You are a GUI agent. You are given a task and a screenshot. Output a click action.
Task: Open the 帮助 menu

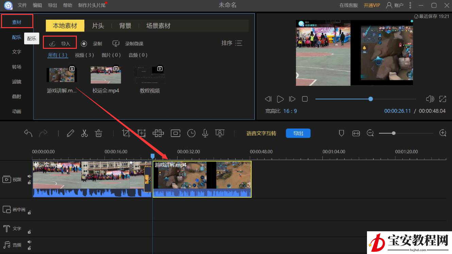point(68,5)
